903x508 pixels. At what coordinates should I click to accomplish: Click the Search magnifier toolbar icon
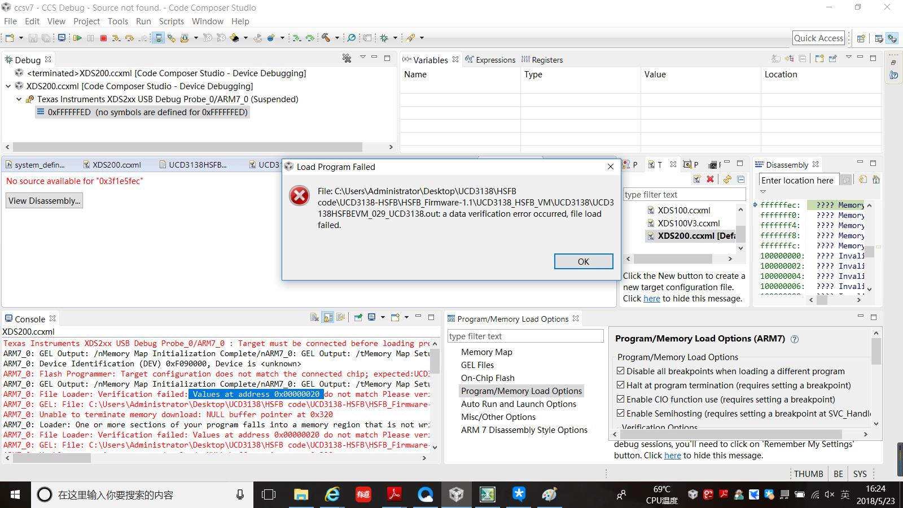point(351,38)
